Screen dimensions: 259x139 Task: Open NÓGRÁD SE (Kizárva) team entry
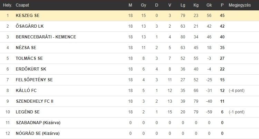(x=38, y=133)
